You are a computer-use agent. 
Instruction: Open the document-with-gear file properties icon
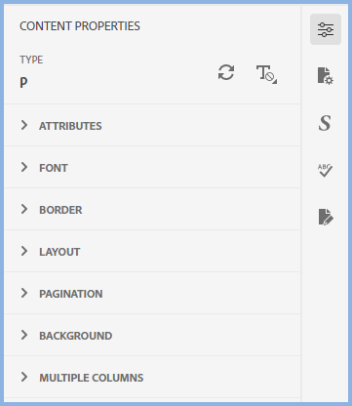point(326,76)
